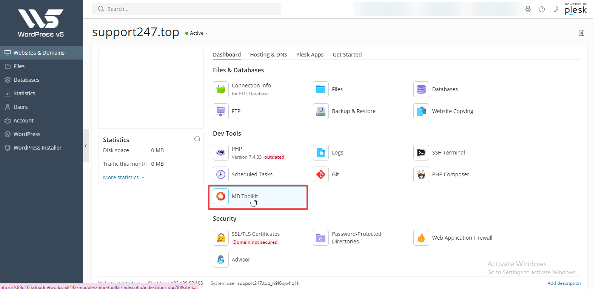593x289 pixels.
Task: Click the website preview thumbnail
Action: pos(151,89)
